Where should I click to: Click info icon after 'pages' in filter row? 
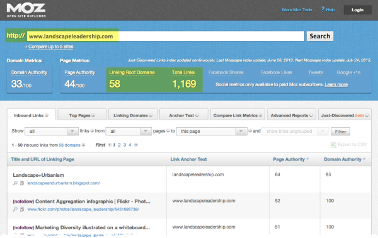pyautogui.click(x=168, y=131)
